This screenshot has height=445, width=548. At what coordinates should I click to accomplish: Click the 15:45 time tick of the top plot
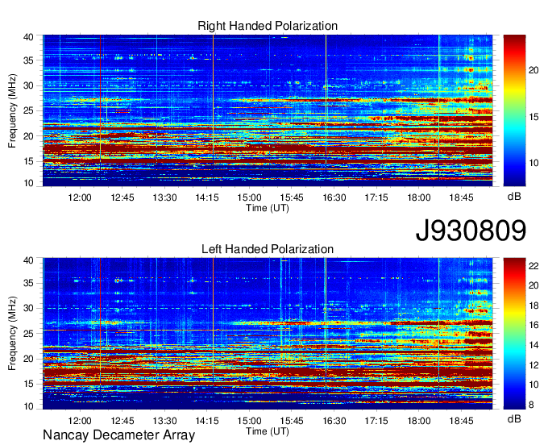tap(292, 198)
